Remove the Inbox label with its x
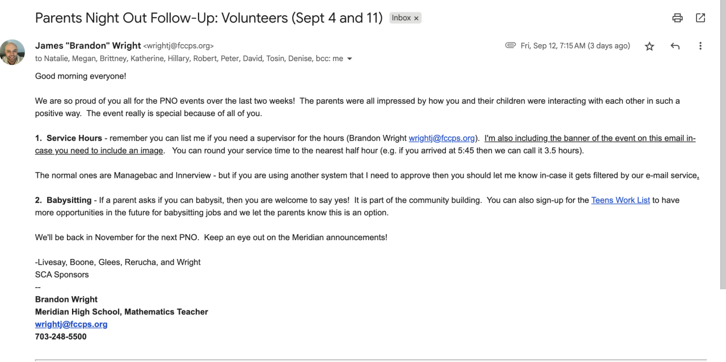The width and height of the screenshot is (726, 362). 416,19
